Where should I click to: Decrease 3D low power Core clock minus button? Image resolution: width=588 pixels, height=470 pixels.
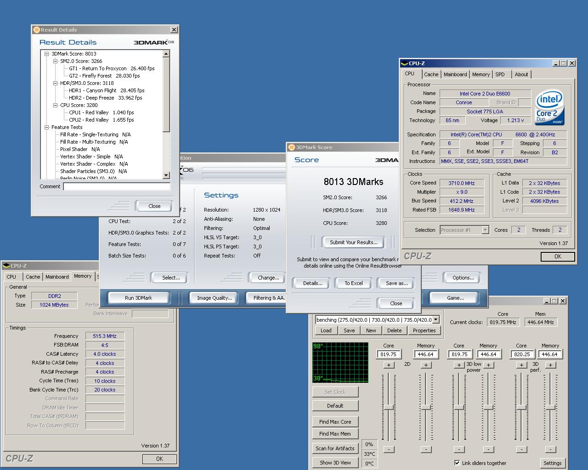[459, 449]
